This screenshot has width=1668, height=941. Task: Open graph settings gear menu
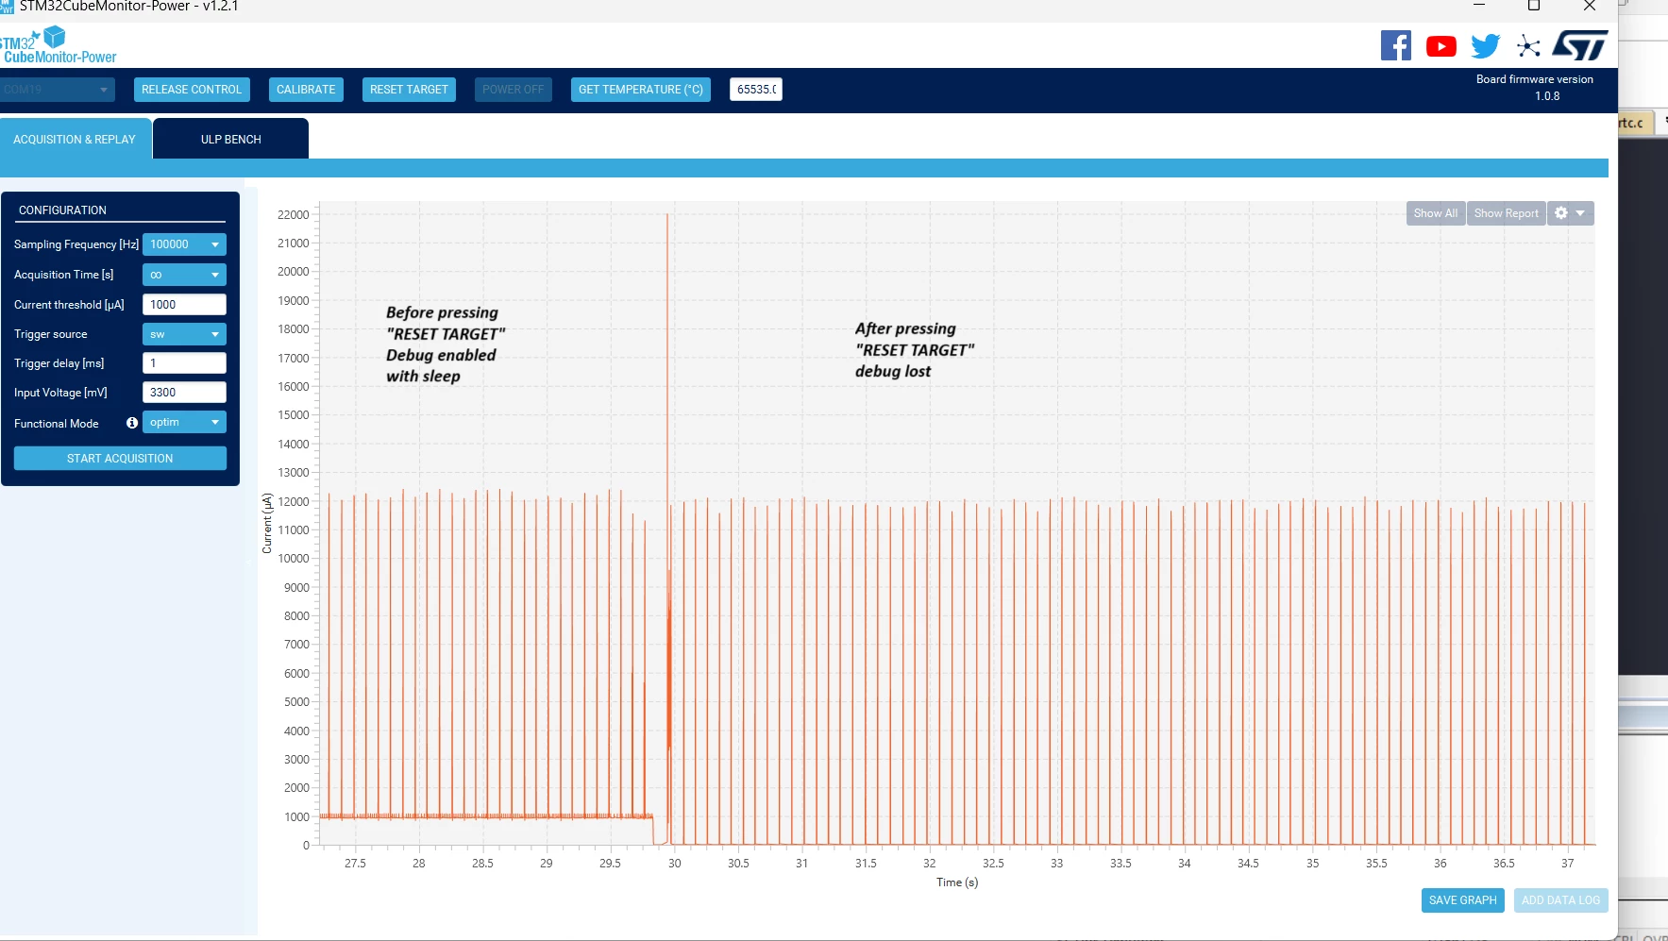tap(1570, 213)
